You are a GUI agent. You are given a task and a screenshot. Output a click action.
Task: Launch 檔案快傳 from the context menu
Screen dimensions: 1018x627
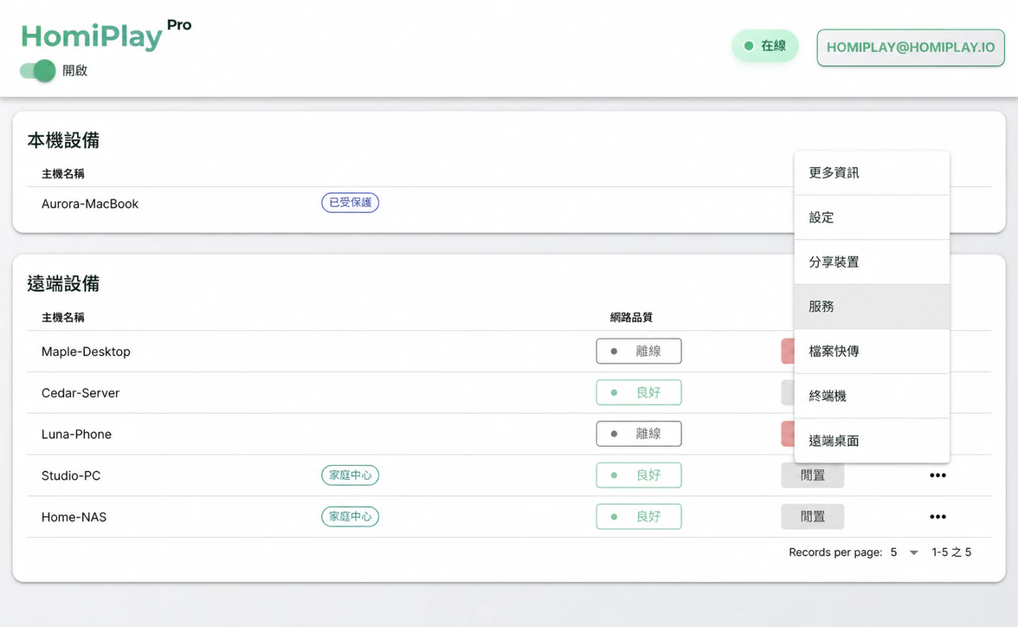click(872, 351)
